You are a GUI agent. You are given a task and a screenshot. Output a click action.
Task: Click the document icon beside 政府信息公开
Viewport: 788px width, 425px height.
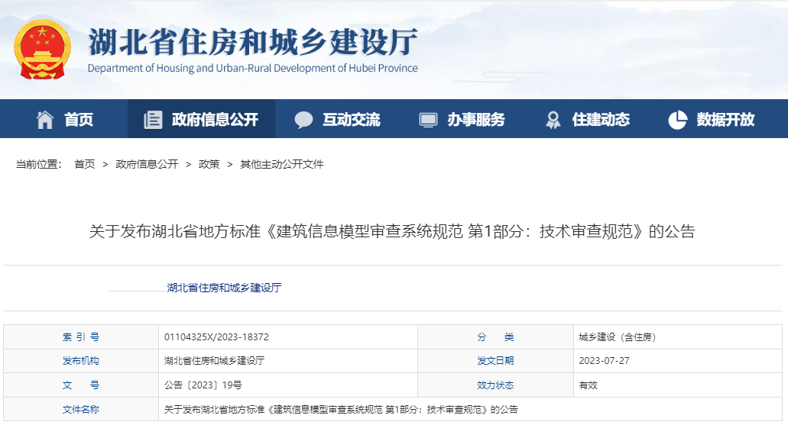point(153,120)
